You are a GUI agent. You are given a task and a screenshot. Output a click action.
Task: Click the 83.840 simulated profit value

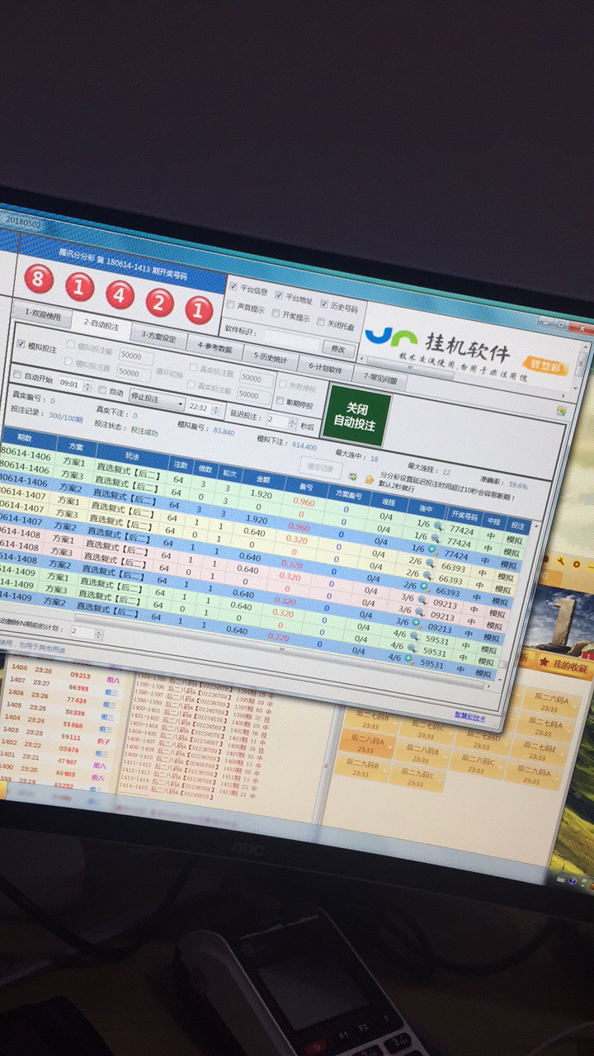point(223,431)
